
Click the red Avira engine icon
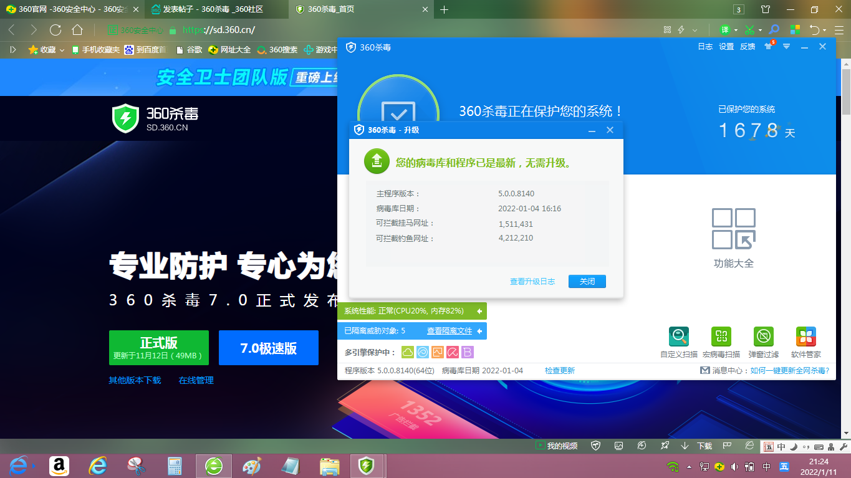[x=453, y=352]
